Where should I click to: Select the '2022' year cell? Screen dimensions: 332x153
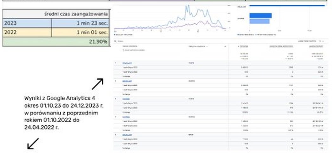coord(27,33)
